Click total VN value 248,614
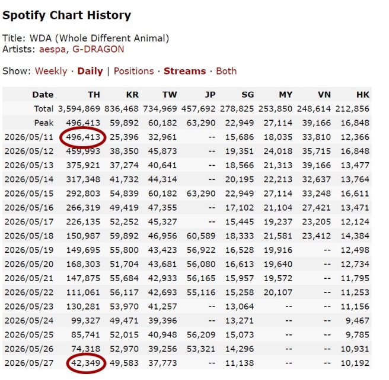The height and width of the screenshot is (380, 389). 314,109
